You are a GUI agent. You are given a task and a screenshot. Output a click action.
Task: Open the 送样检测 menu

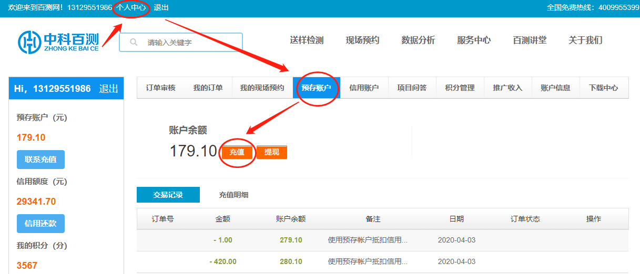click(x=307, y=40)
